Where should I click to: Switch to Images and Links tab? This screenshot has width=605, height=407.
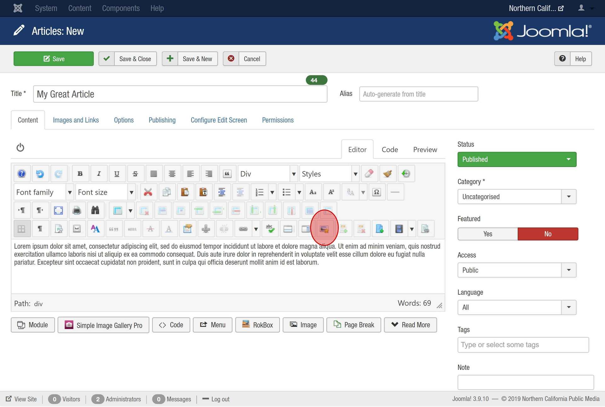tap(76, 120)
